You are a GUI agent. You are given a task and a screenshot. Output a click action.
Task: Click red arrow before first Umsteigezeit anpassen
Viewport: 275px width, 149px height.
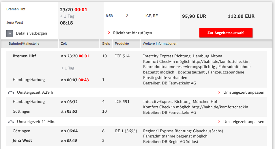point(219,93)
